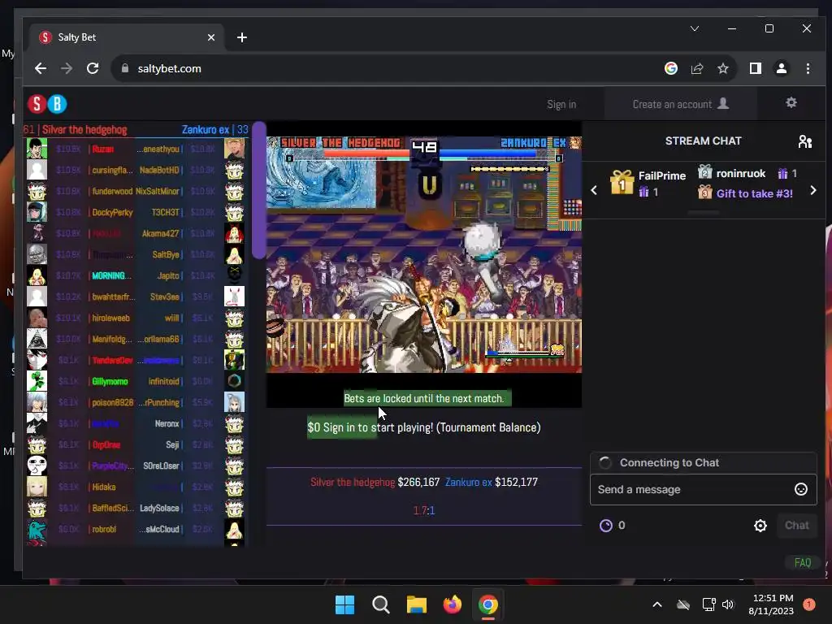Reload the saltybet.com page

[x=93, y=68]
